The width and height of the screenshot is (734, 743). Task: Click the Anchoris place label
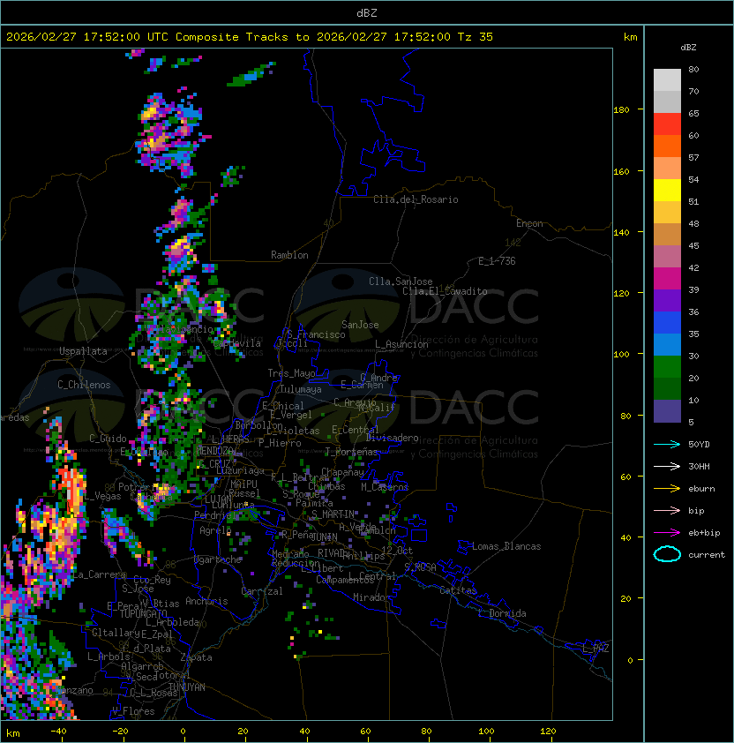[206, 601]
